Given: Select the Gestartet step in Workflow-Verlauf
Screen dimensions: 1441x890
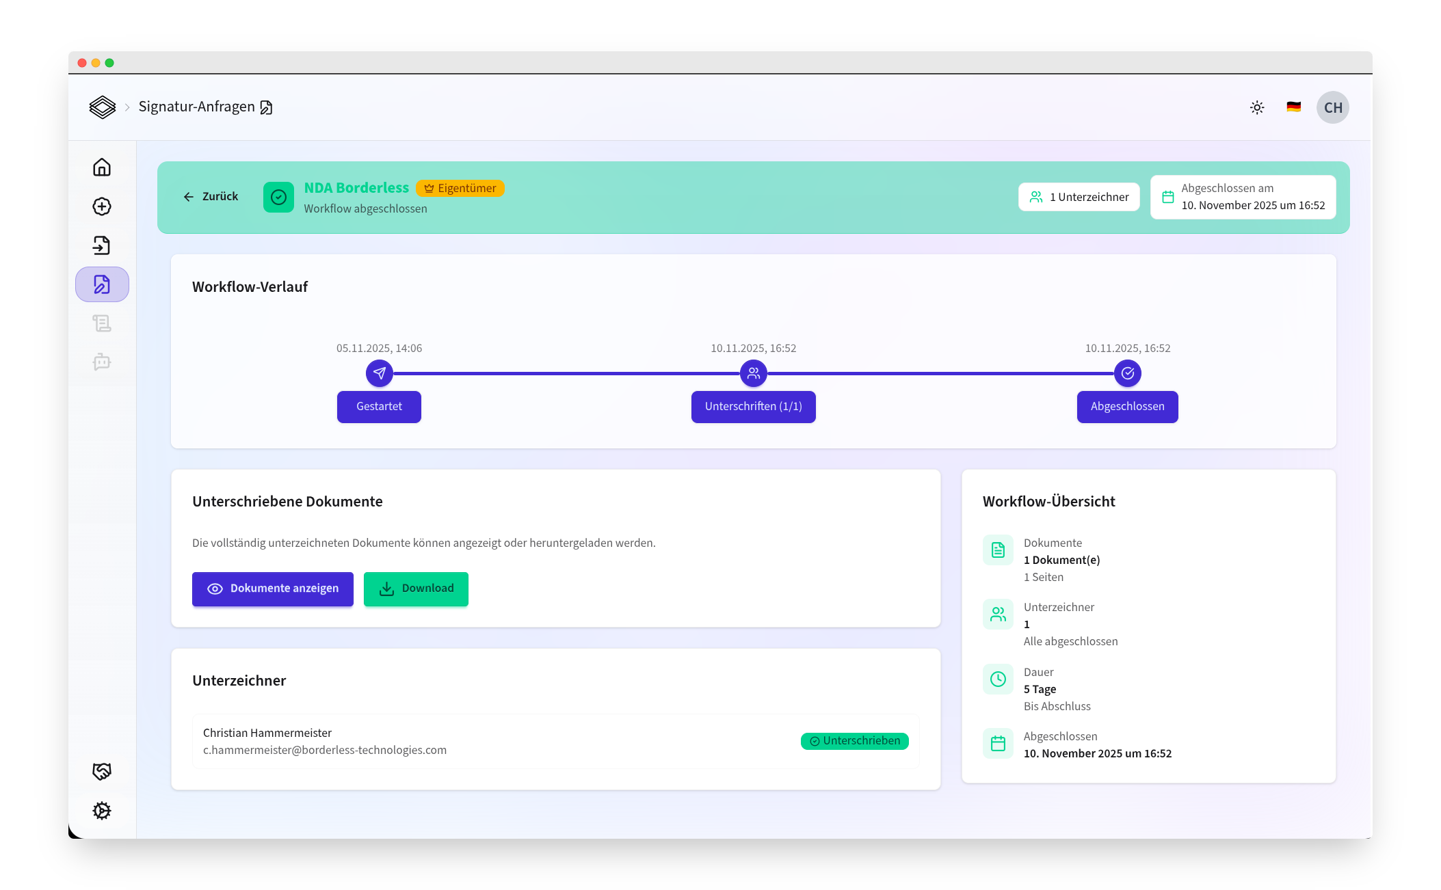Looking at the screenshot, I should click(x=379, y=406).
